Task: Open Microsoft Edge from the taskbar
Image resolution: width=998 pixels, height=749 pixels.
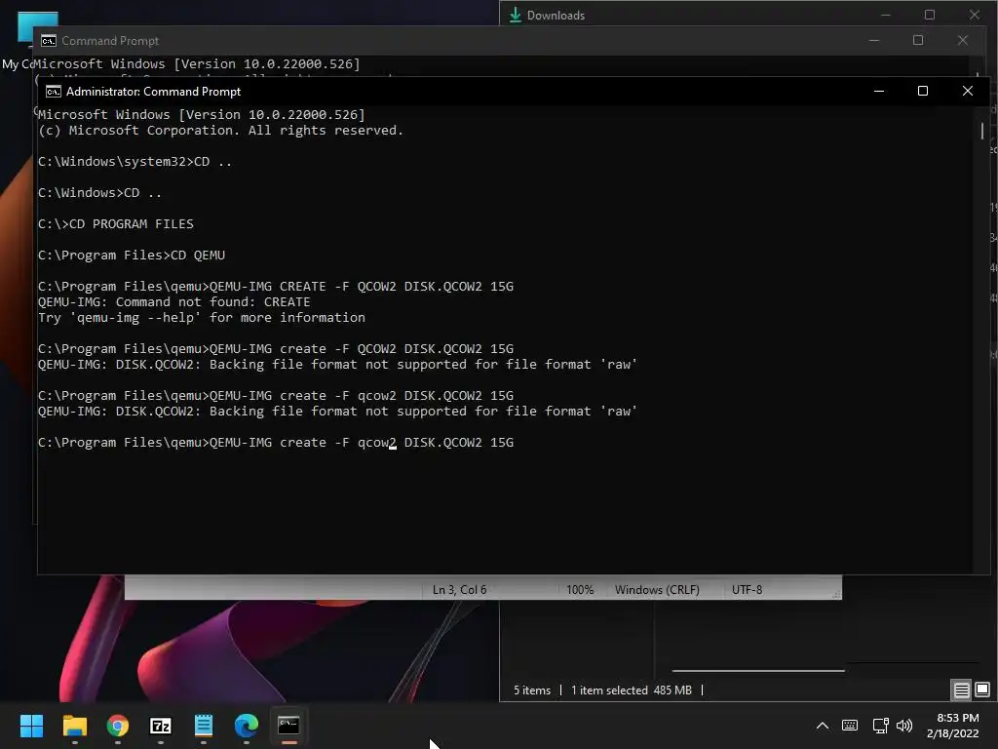Action: pyautogui.click(x=247, y=726)
